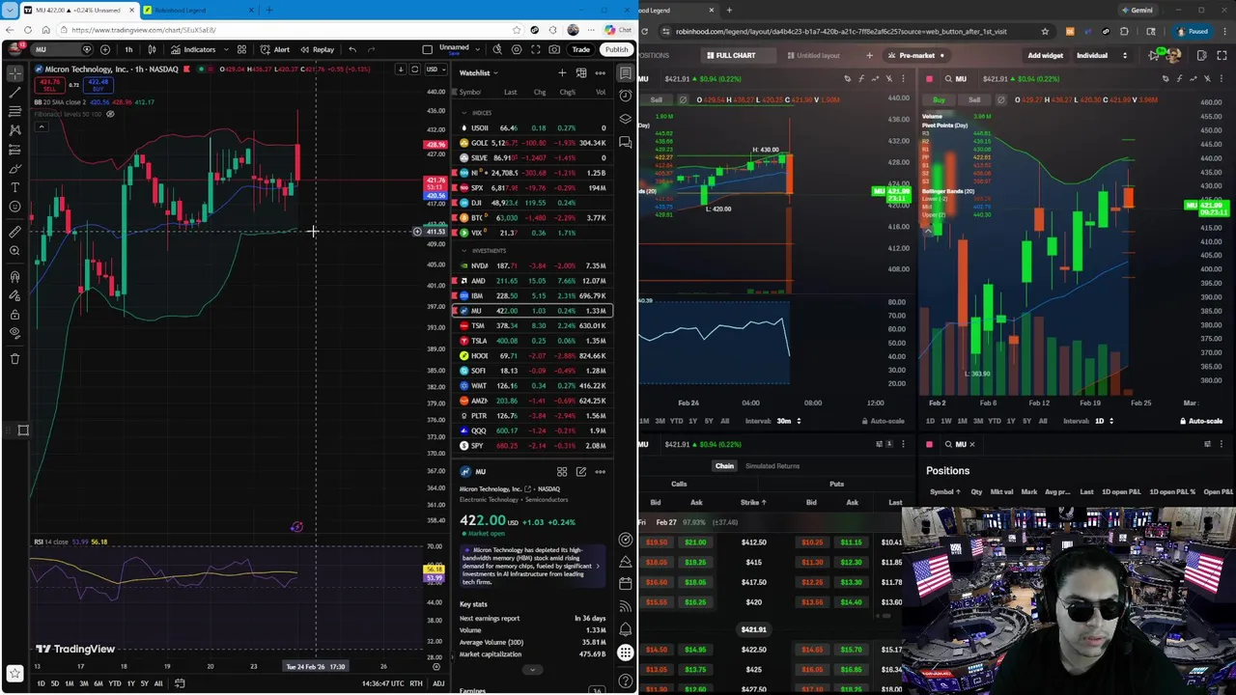Take a chart snapshot with camera icon
Viewport: 1236px width, 695px height.
pyautogui.click(x=554, y=49)
